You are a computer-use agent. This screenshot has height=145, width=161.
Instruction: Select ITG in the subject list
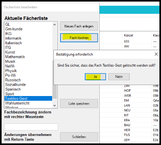click(28, 47)
